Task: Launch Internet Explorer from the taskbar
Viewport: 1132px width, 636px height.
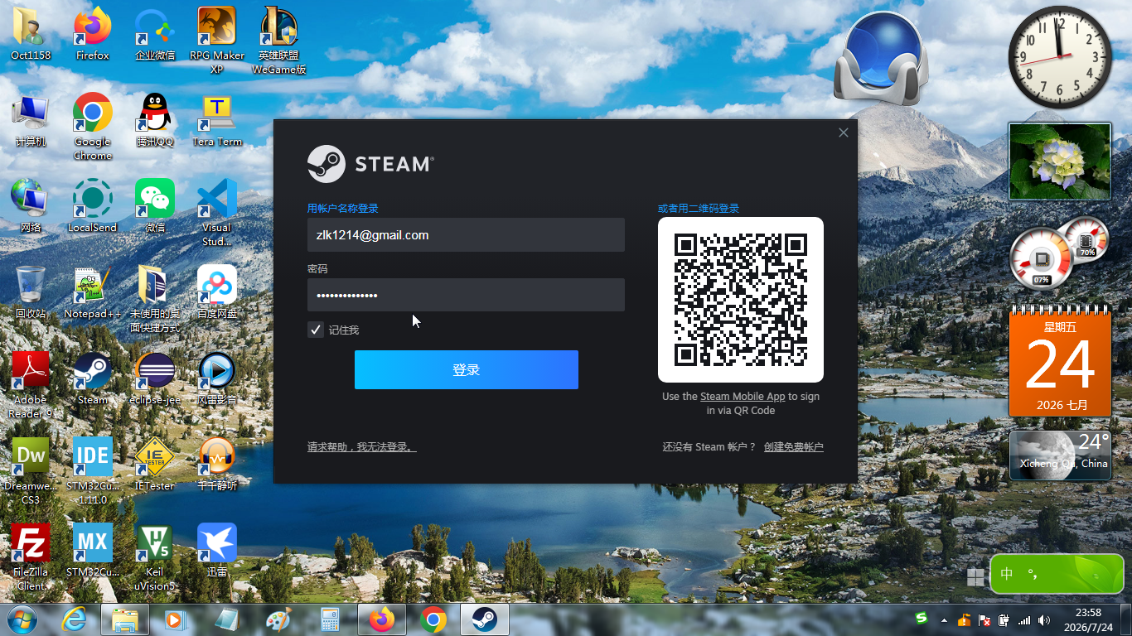Action: pos(75,619)
